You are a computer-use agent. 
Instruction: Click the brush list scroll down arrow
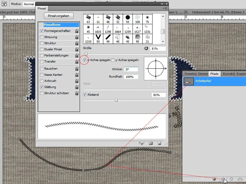coord(163,41)
